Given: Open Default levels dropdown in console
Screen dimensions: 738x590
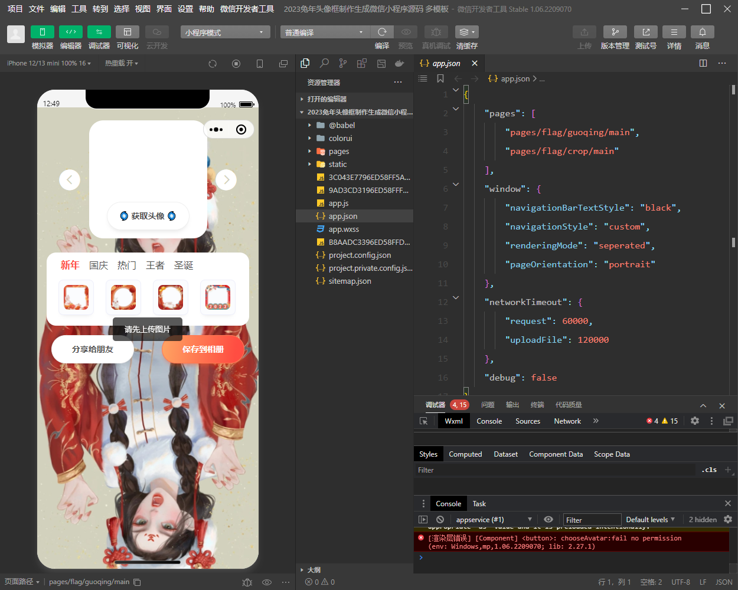Looking at the screenshot, I should point(650,519).
